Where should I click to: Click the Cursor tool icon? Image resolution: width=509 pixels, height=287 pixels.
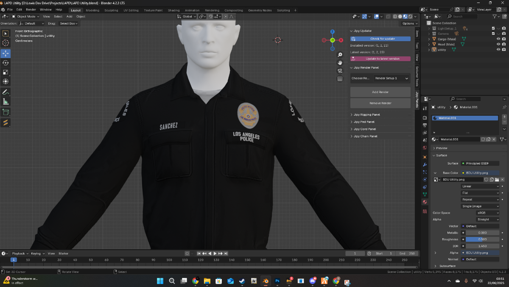coord(6,43)
